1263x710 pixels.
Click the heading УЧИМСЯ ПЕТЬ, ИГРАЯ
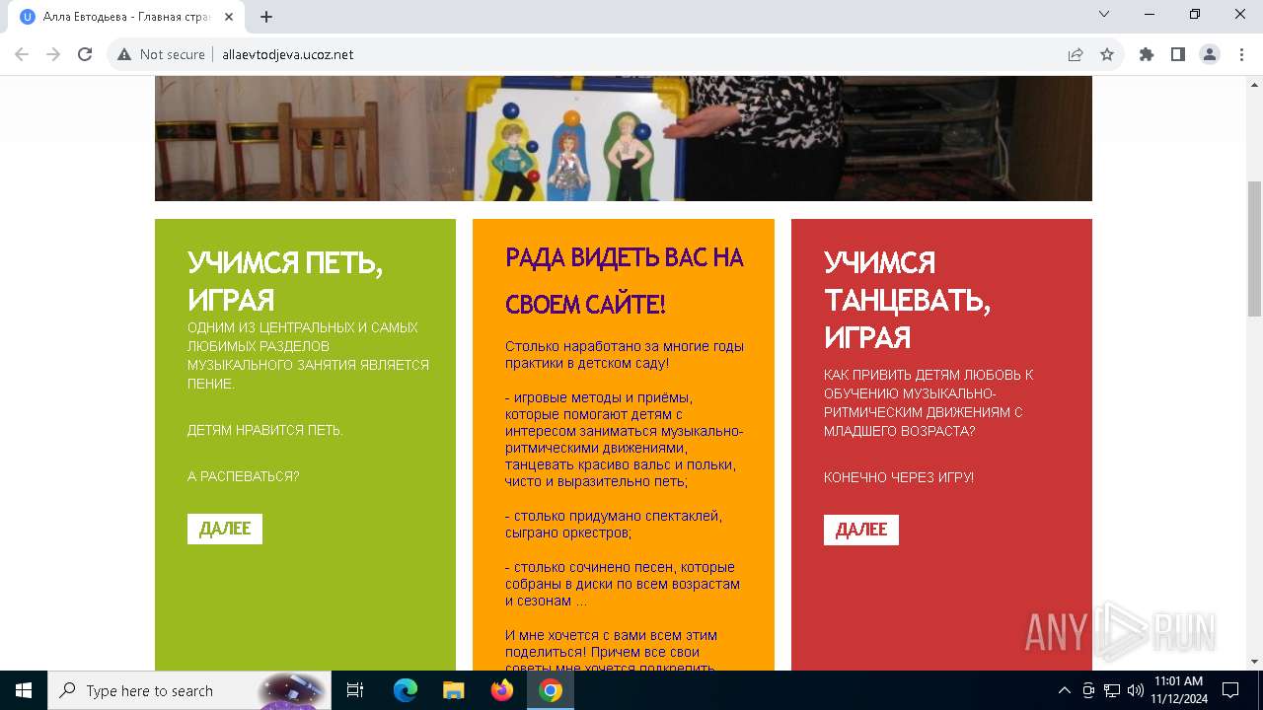click(286, 281)
